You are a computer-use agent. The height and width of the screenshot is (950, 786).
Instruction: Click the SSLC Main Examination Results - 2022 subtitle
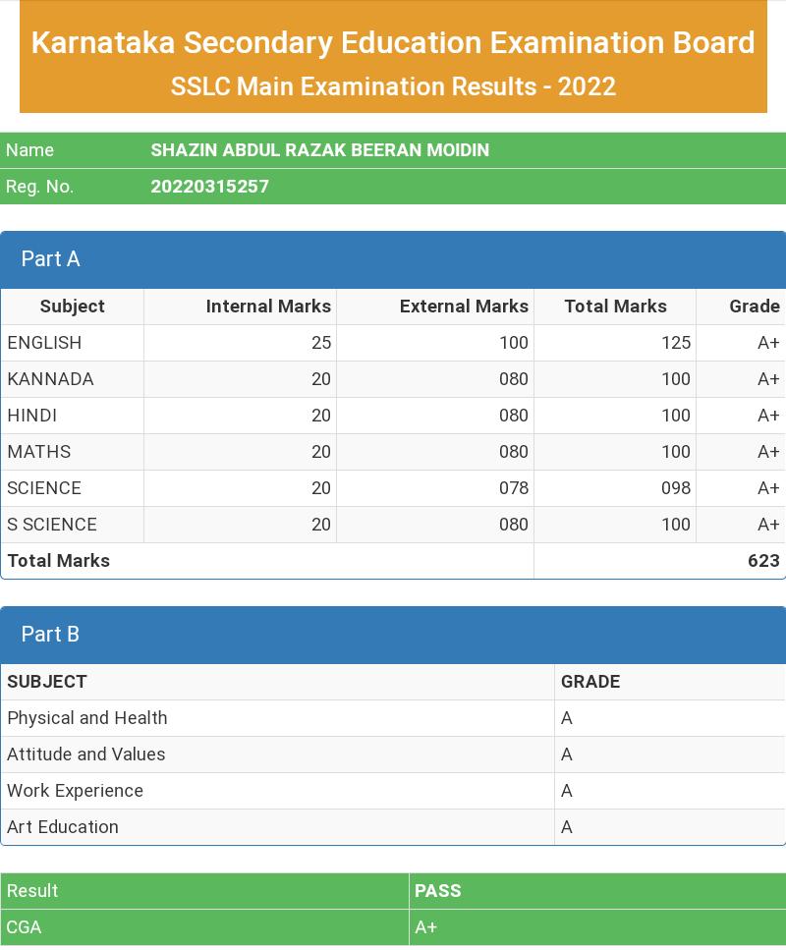(393, 86)
